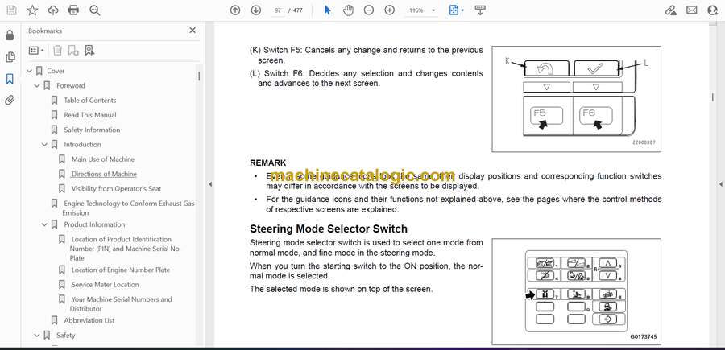This screenshot has height=350, width=725.
Task: Go to next page arrow
Action: (x=256, y=10)
